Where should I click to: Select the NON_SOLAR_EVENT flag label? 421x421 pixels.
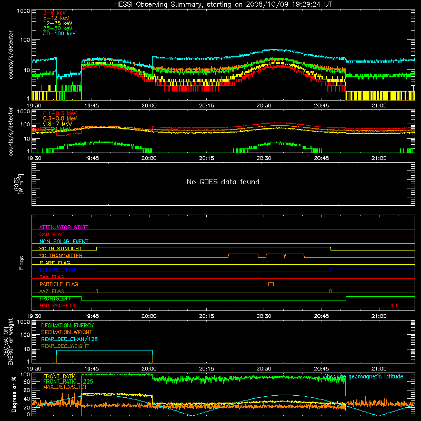coord(64,242)
